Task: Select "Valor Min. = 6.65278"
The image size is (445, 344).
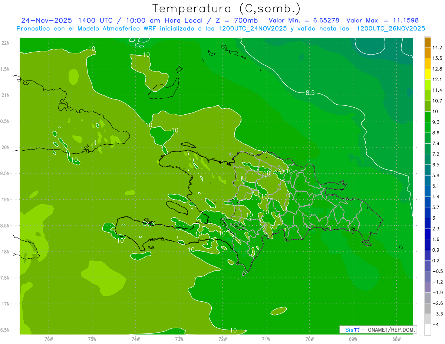Action: click(304, 20)
